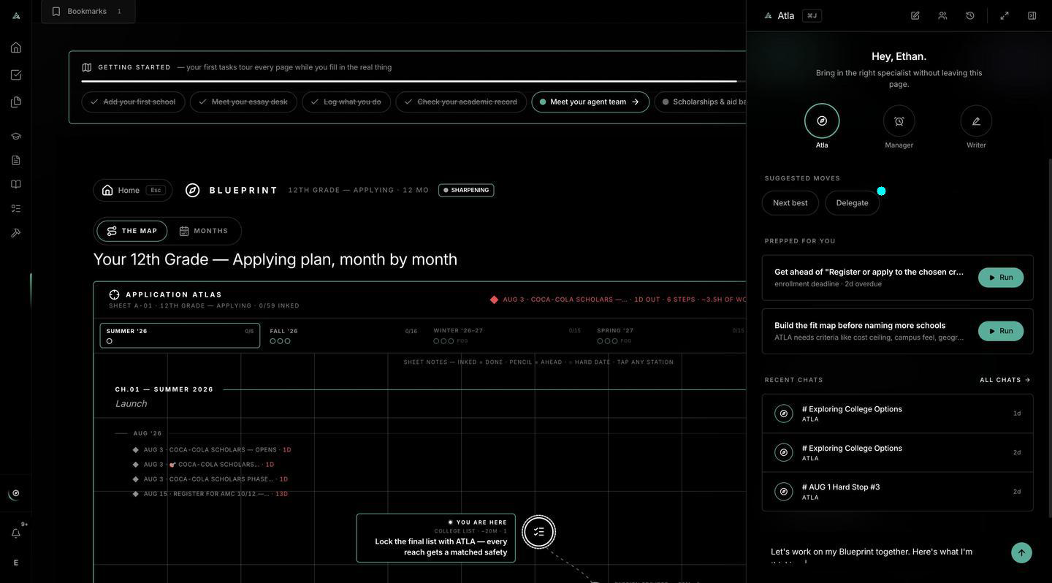The width and height of the screenshot is (1052, 583).
Task: Open the Coca-Cola Scholars Phase milestone
Action: coord(210,479)
